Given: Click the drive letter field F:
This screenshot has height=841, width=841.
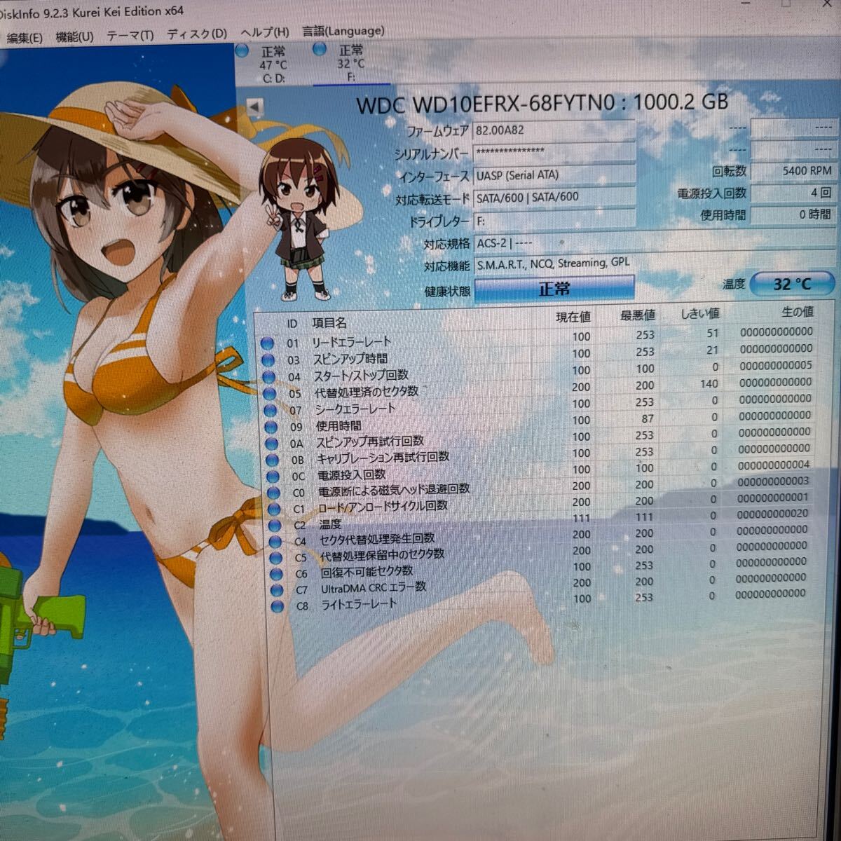Looking at the screenshot, I should click(x=554, y=220).
